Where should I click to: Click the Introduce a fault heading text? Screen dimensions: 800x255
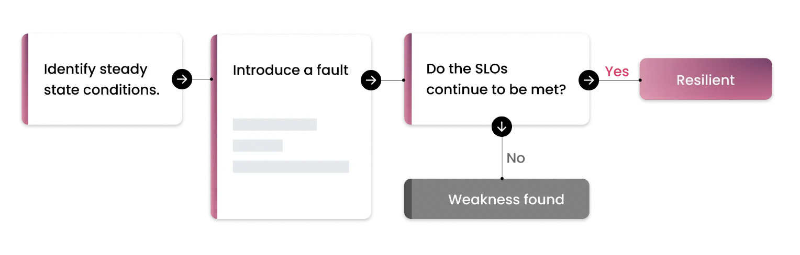291,71
